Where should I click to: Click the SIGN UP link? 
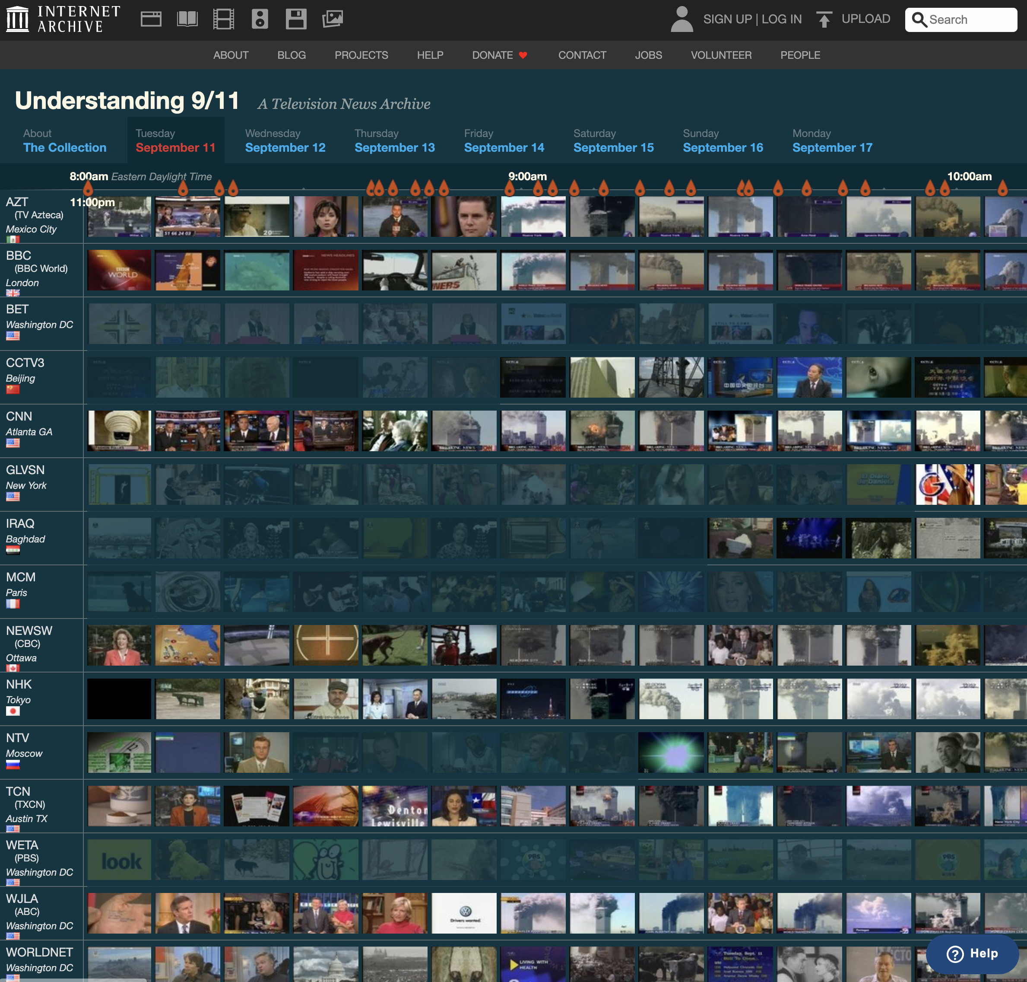[x=727, y=19]
